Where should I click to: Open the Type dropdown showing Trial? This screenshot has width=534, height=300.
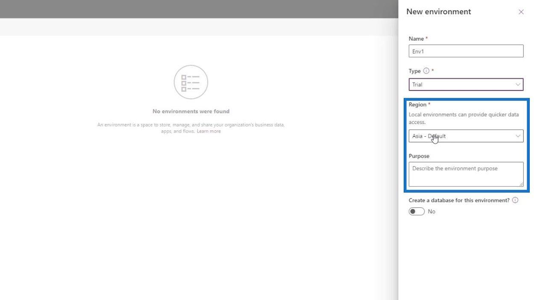(466, 85)
